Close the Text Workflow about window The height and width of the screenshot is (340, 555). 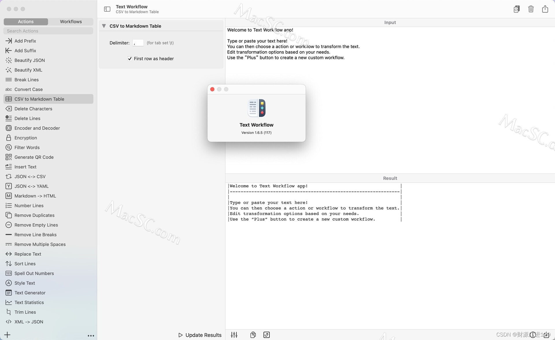click(212, 89)
